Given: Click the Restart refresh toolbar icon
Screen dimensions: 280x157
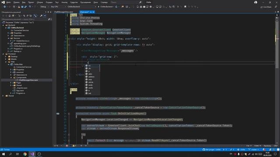Looking at the screenshot, I should 116,7.
